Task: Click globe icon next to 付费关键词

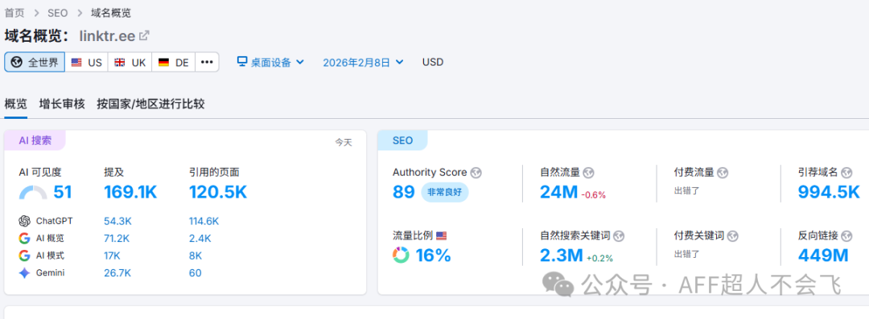Action: point(733,236)
